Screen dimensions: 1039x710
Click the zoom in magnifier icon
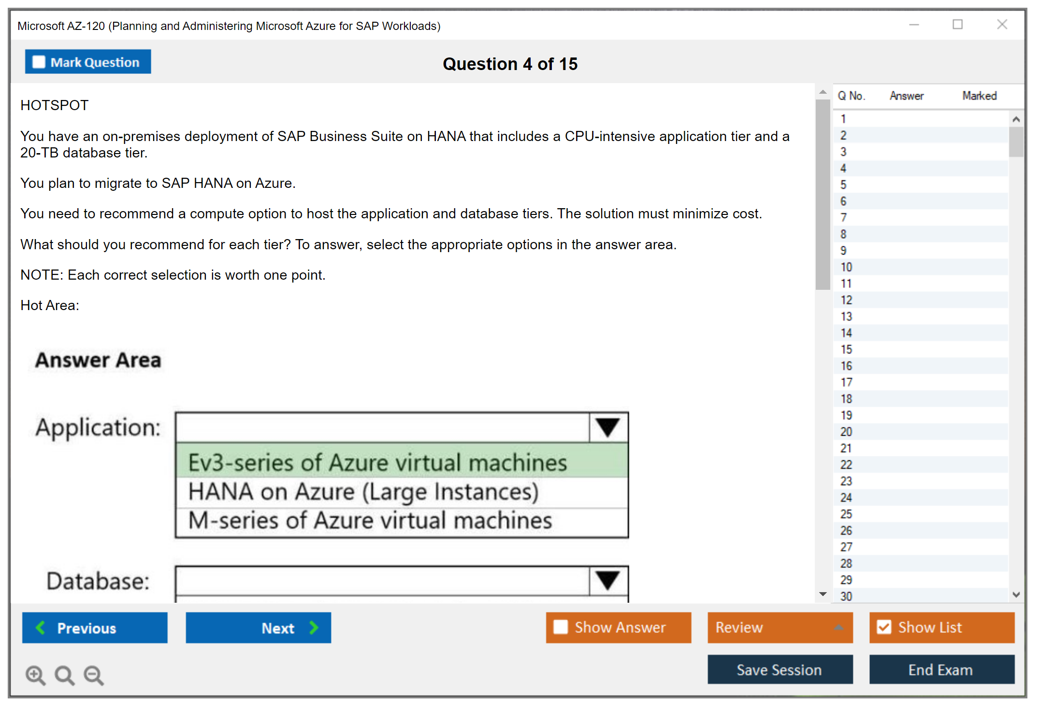coord(35,675)
